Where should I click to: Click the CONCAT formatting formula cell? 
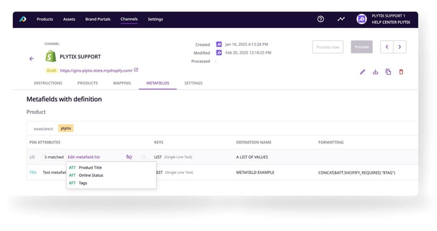point(357,173)
